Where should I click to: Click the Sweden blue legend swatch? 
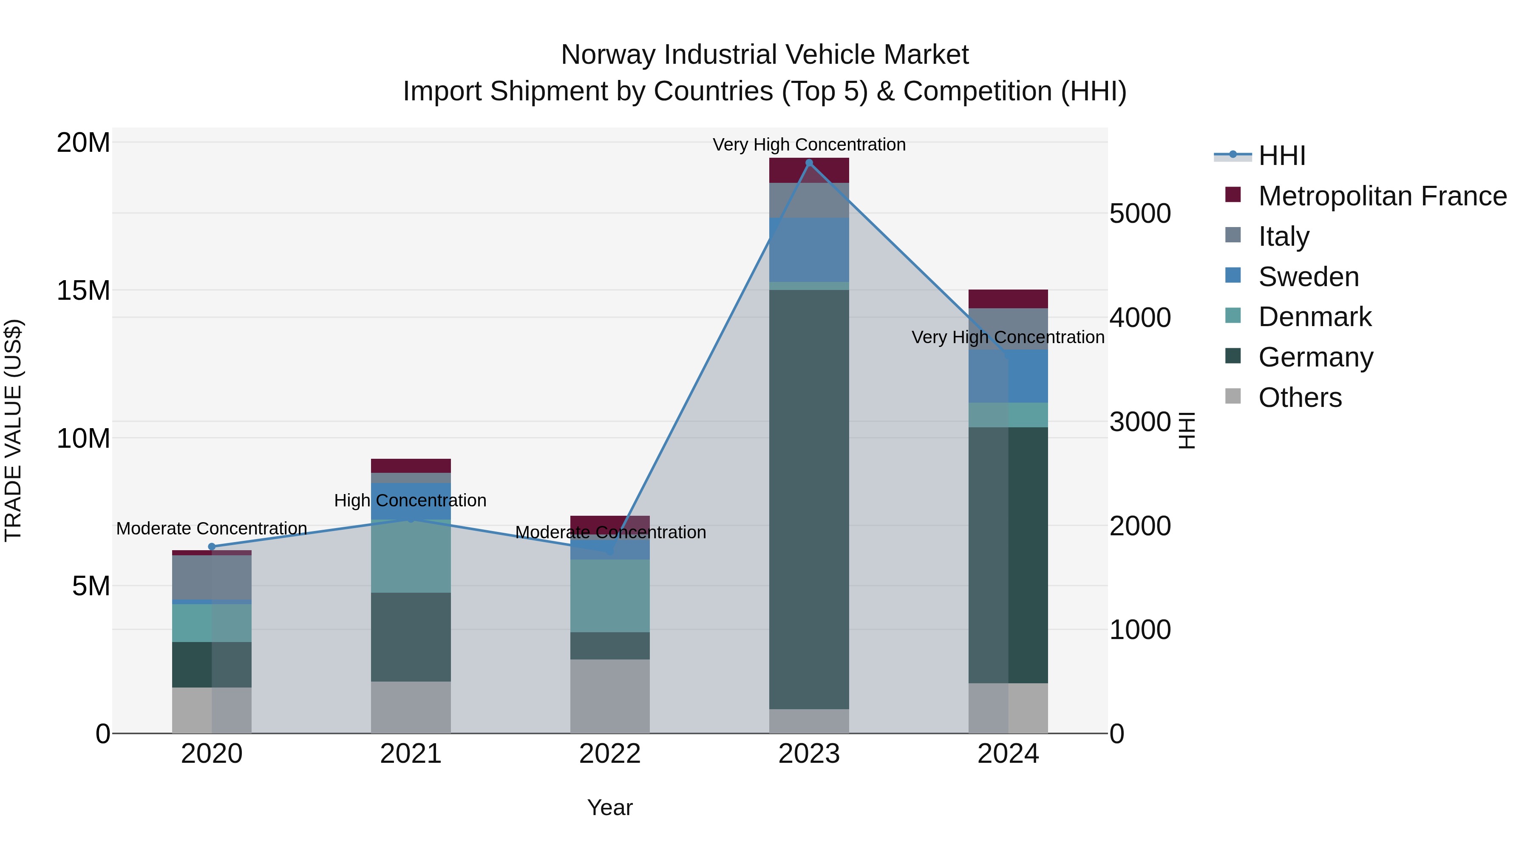click(x=1233, y=275)
